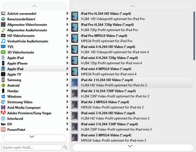Select iPad mini 4 MPEG4 Video profile
Image resolution: width=196 pixels, height=152 pixels.
coord(131,72)
